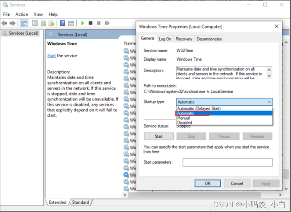291x212 pixels.
Task: Click the Start parameters text field
Action: click(x=227, y=162)
